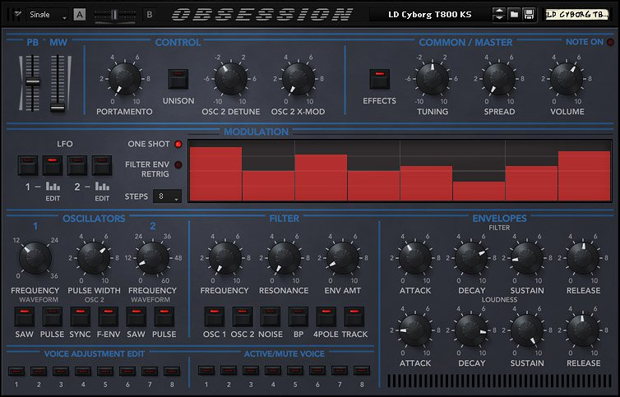Open LFO 1 step sequencer EDIT icon

point(53,187)
